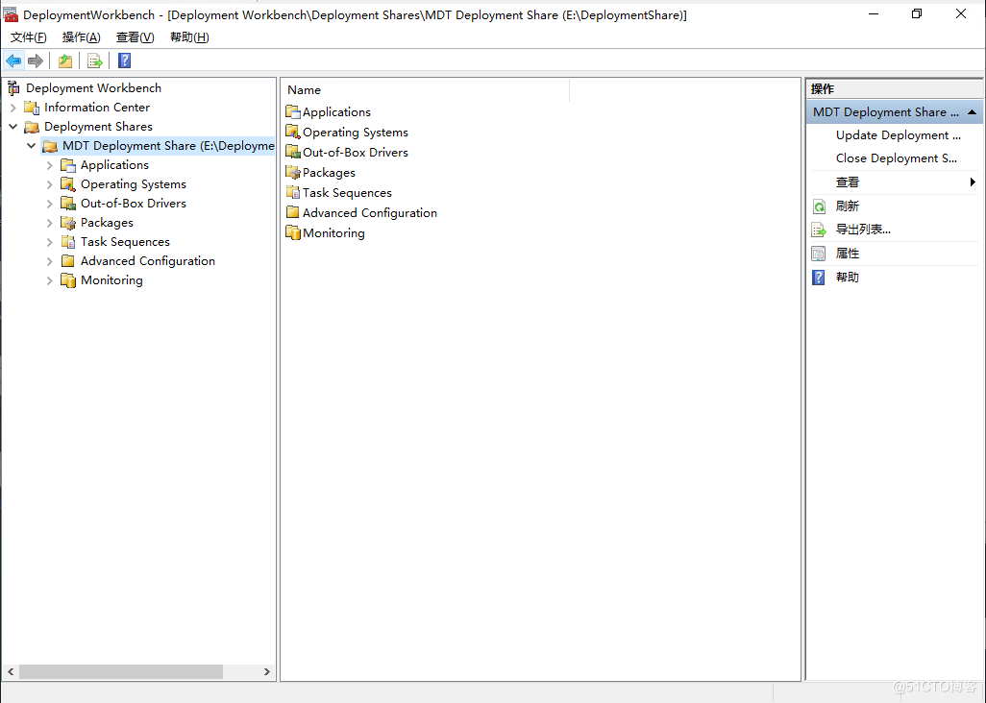Screen dimensions: 986x703
Task: Click the tree scrollbar left arrow
Action: coord(11,671)
